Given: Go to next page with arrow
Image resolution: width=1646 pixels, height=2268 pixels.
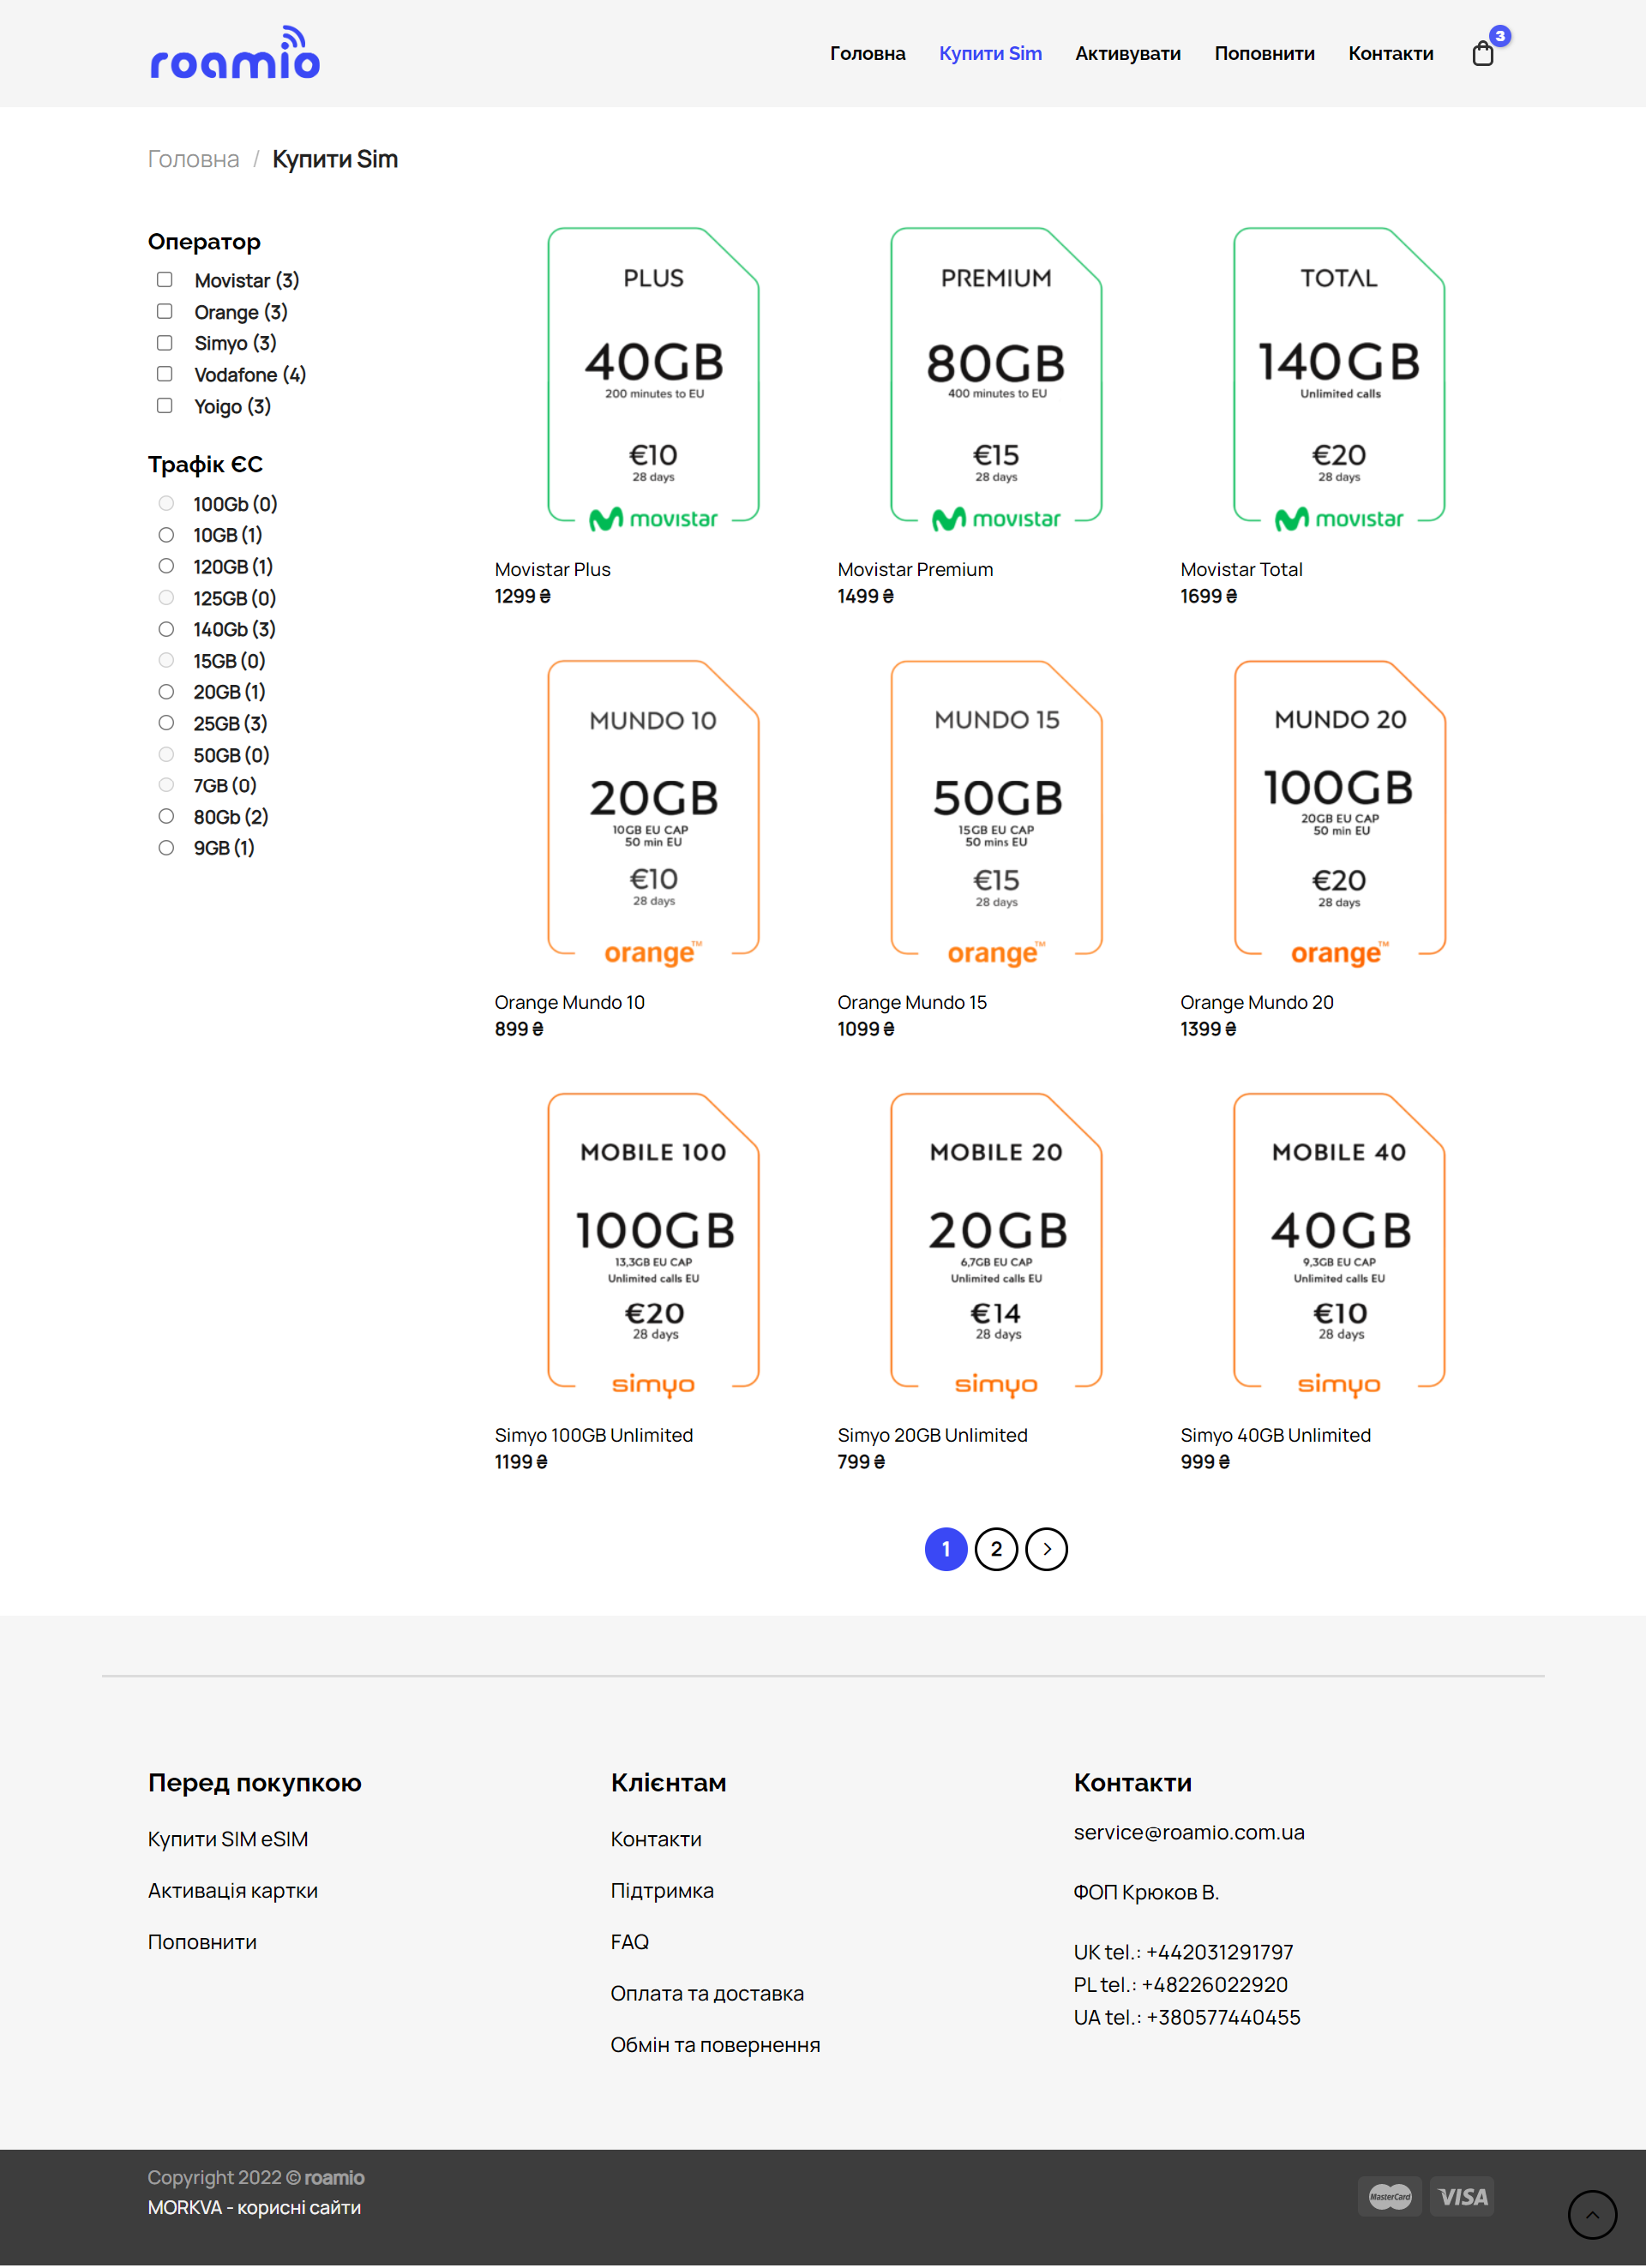Looking at the screenshot, I should (1046, 1549).
